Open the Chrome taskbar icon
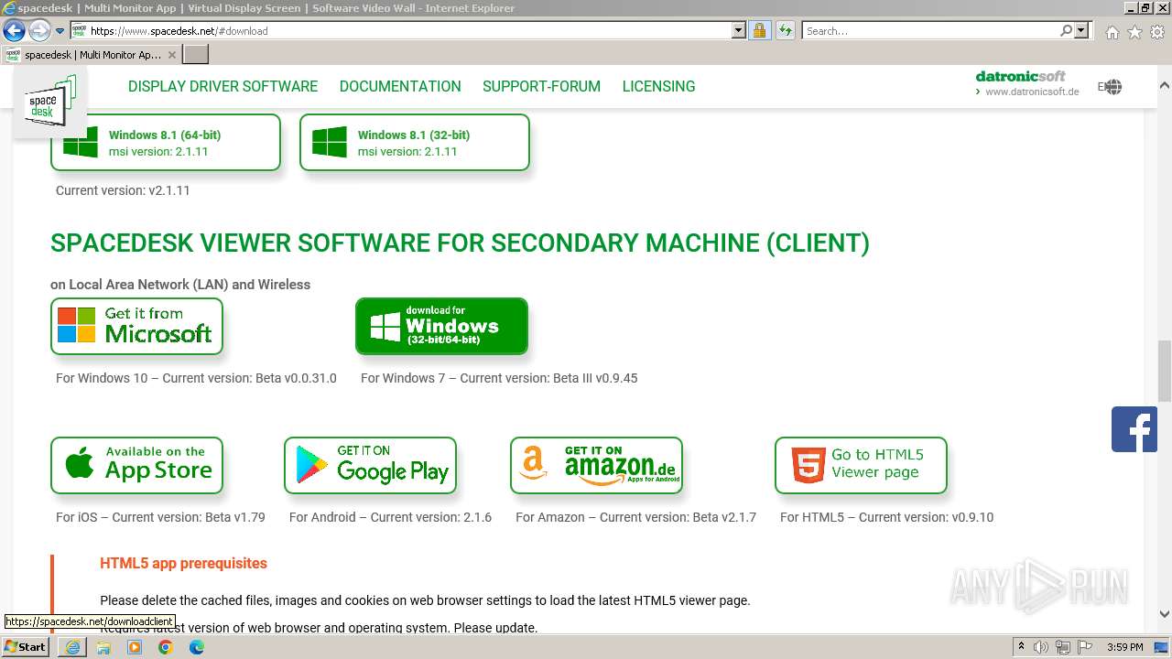This screenshot has height=659, width=1172. coord(166,647)
